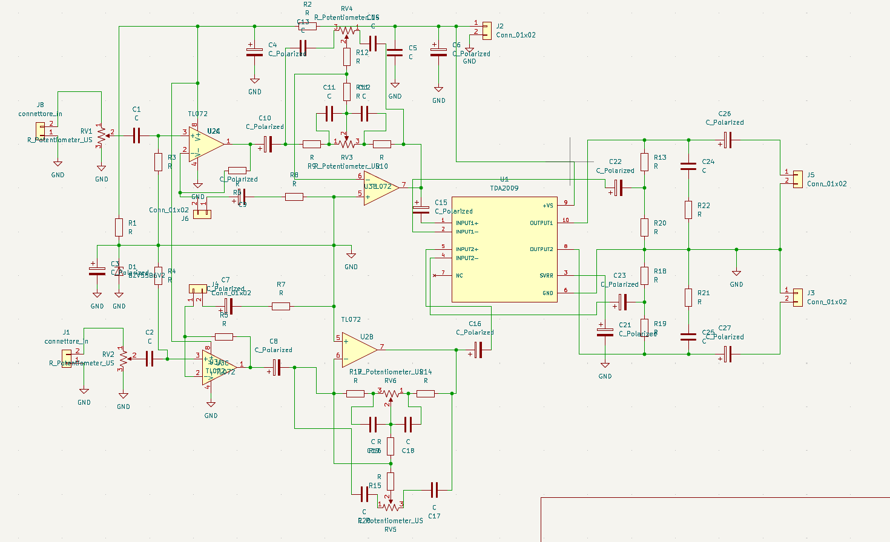890x542 pixels.
Task: Click the 'INPUT2-' pin label
Action: (467, 258)
